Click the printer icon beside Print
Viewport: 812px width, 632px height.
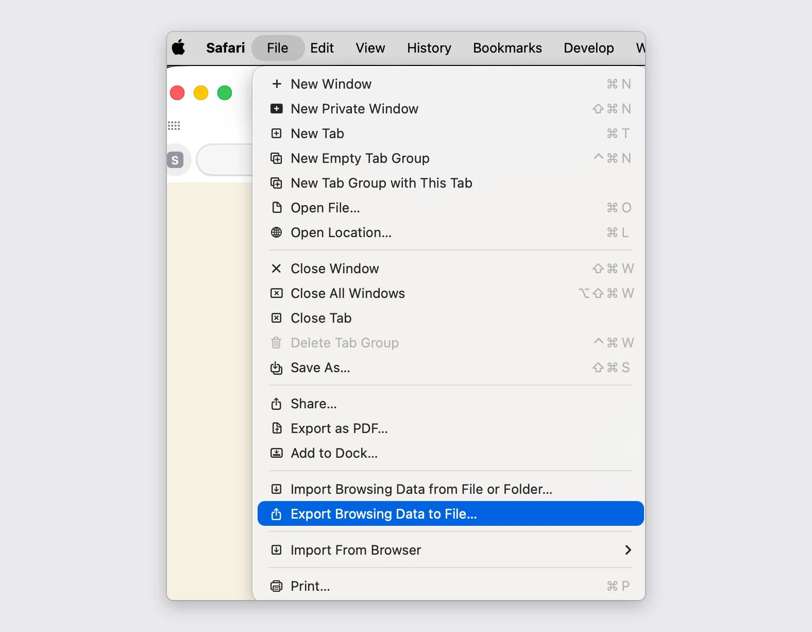(x=277, y=586)
